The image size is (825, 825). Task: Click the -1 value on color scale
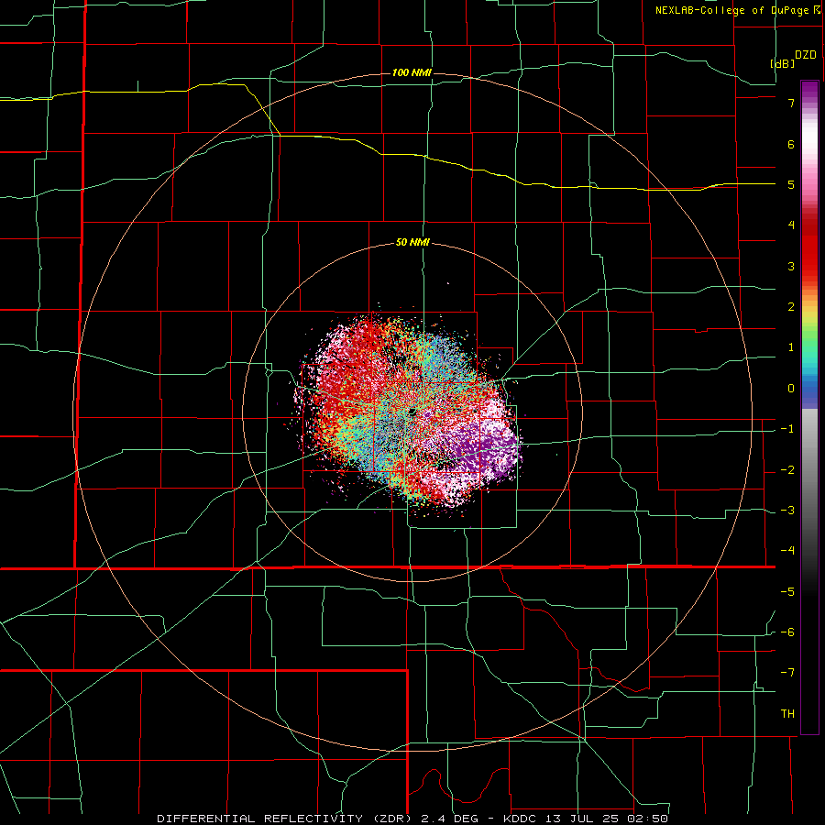click(x=787, y=429)
